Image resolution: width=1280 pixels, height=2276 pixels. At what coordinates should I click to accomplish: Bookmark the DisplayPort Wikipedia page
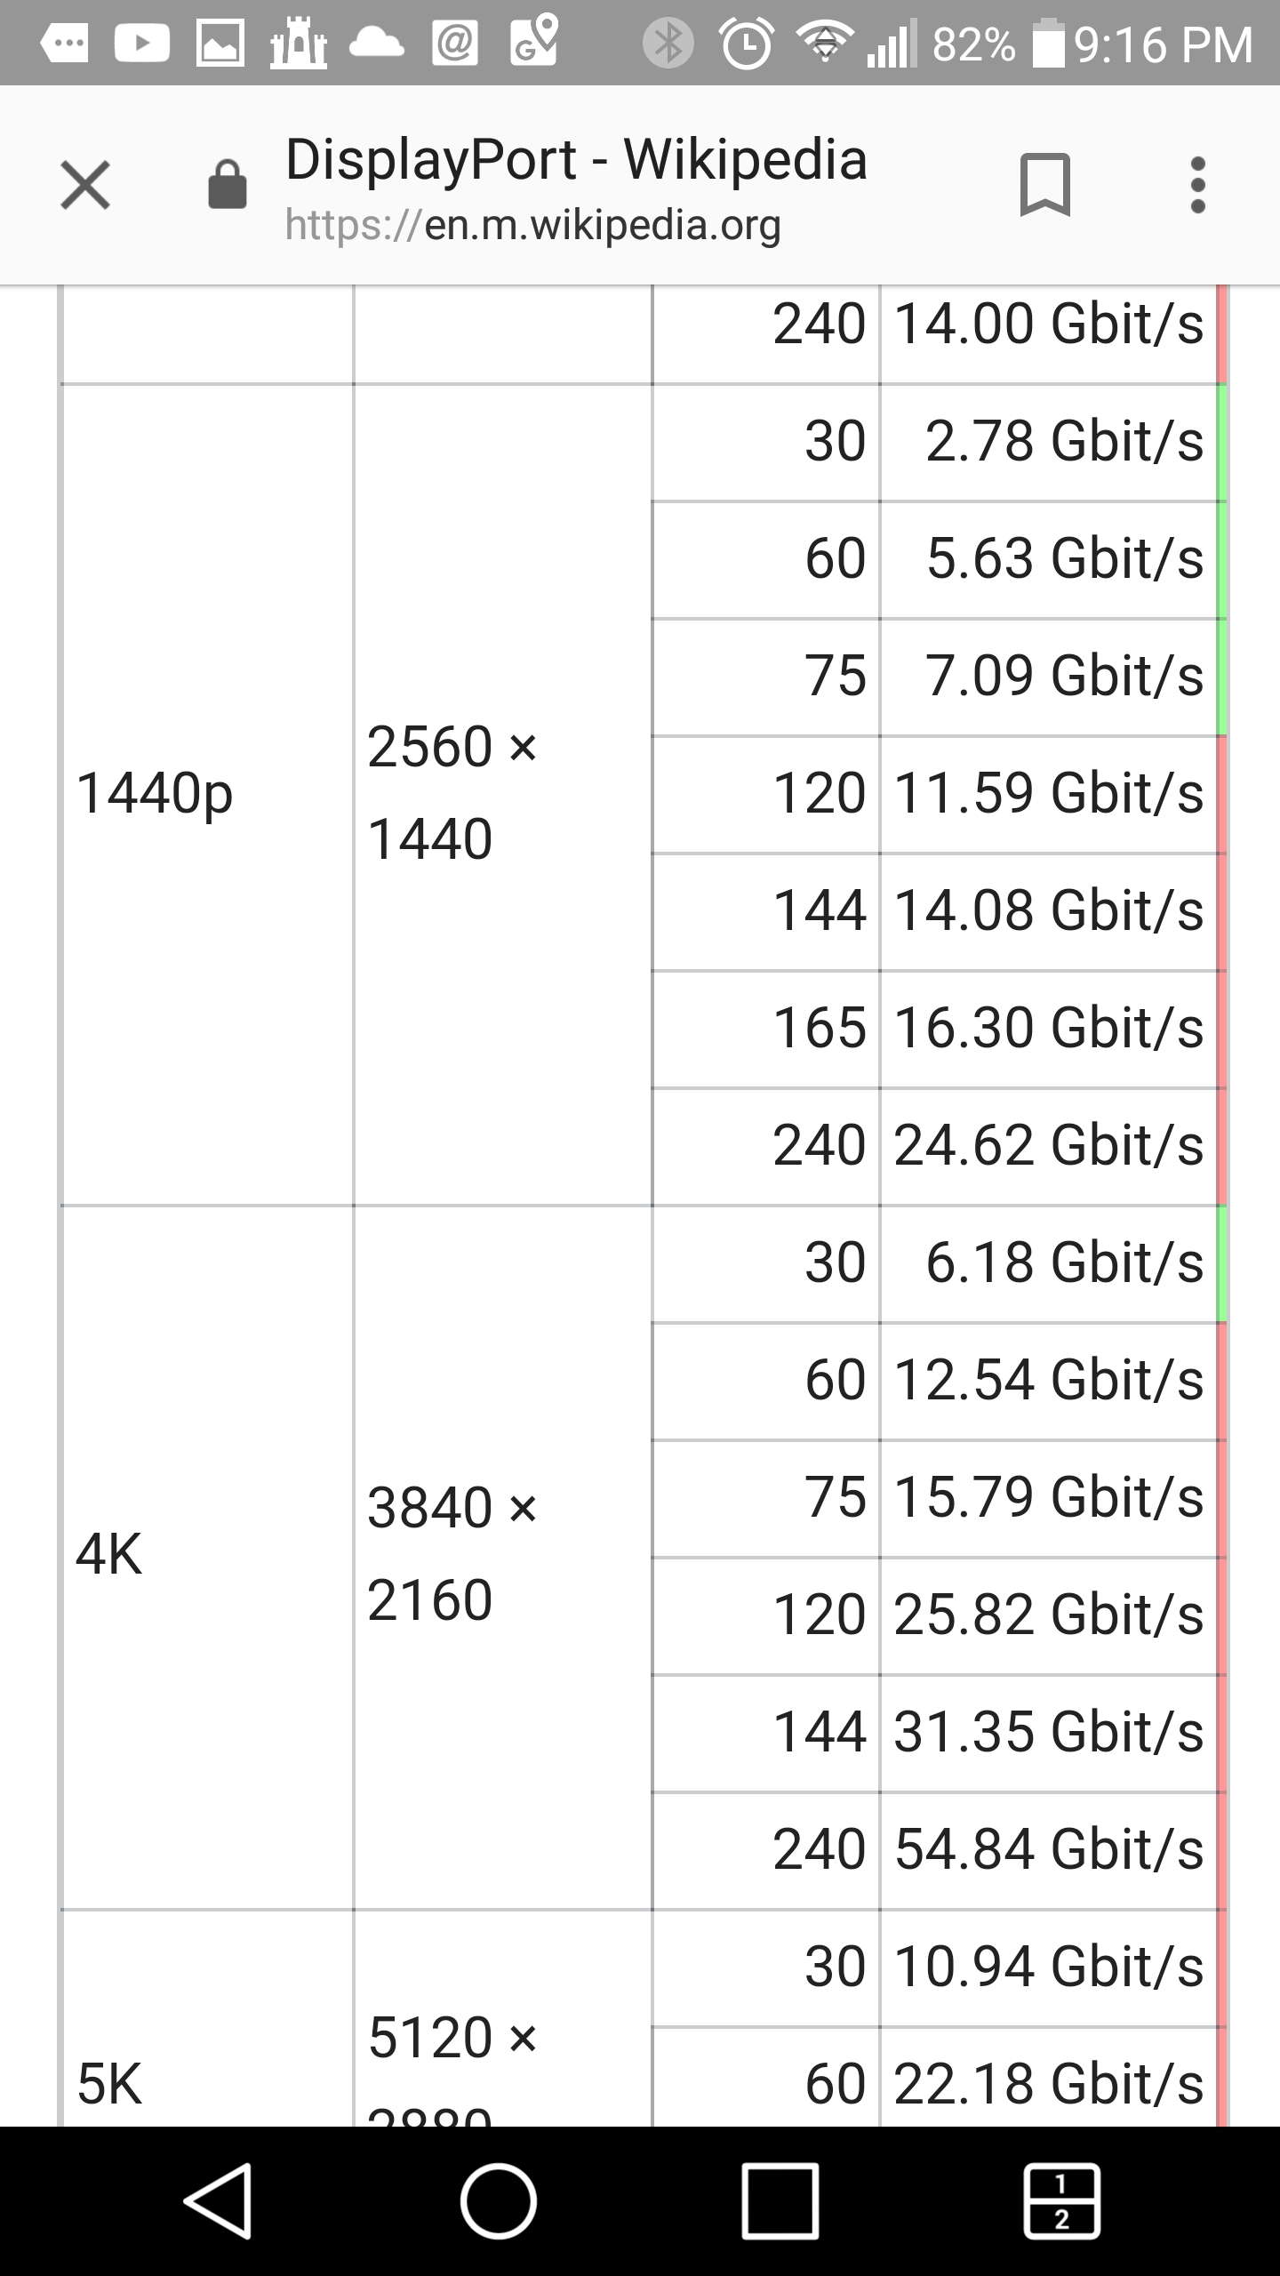(1044, 184)
